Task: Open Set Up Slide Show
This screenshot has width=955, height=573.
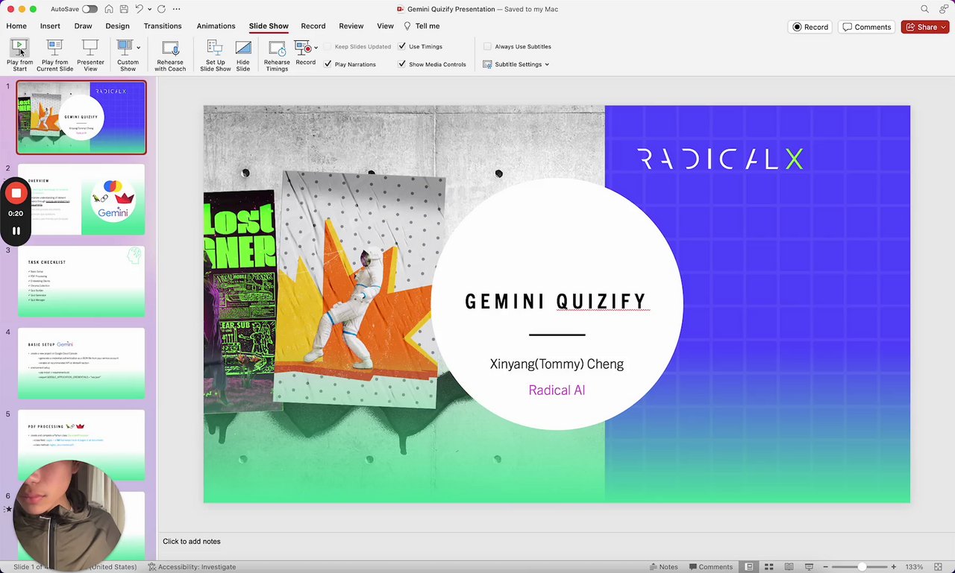Action: (215, 54)
